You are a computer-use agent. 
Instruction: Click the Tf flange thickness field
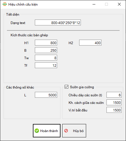click(x=46, y=65)
